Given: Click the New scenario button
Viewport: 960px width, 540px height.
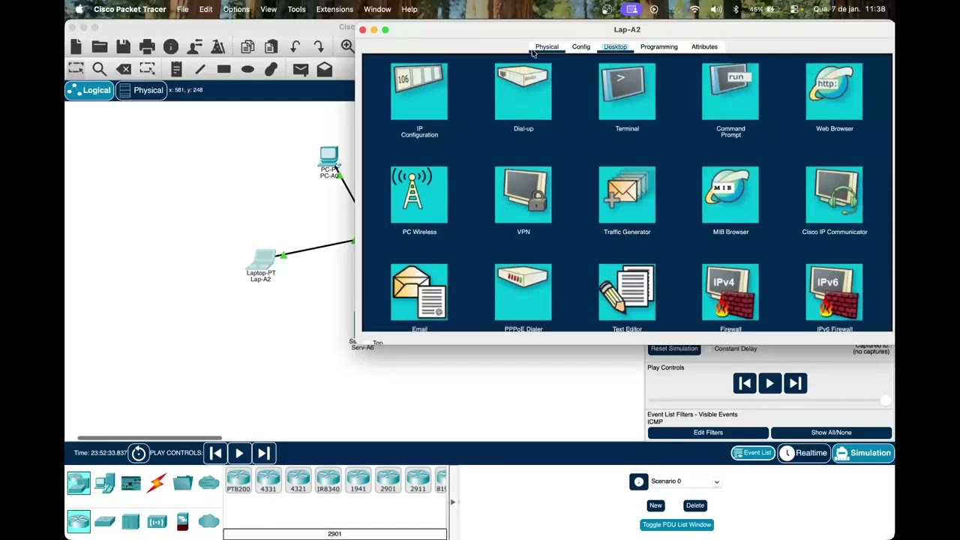Looking at the screenshot, I should [x=655, y=505].
